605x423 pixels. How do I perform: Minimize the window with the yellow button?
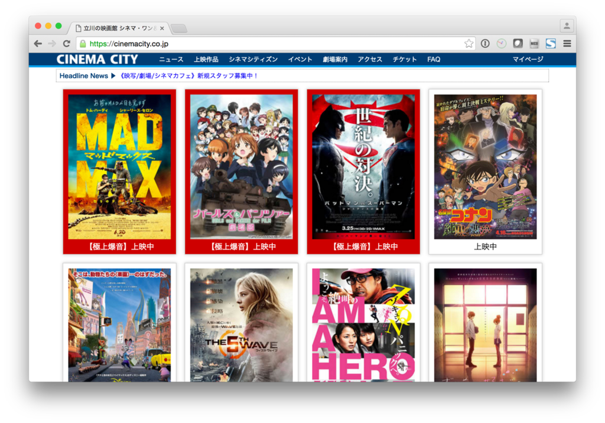[48, 26]
